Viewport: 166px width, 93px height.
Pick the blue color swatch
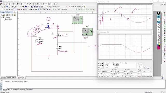click(158, 44)
